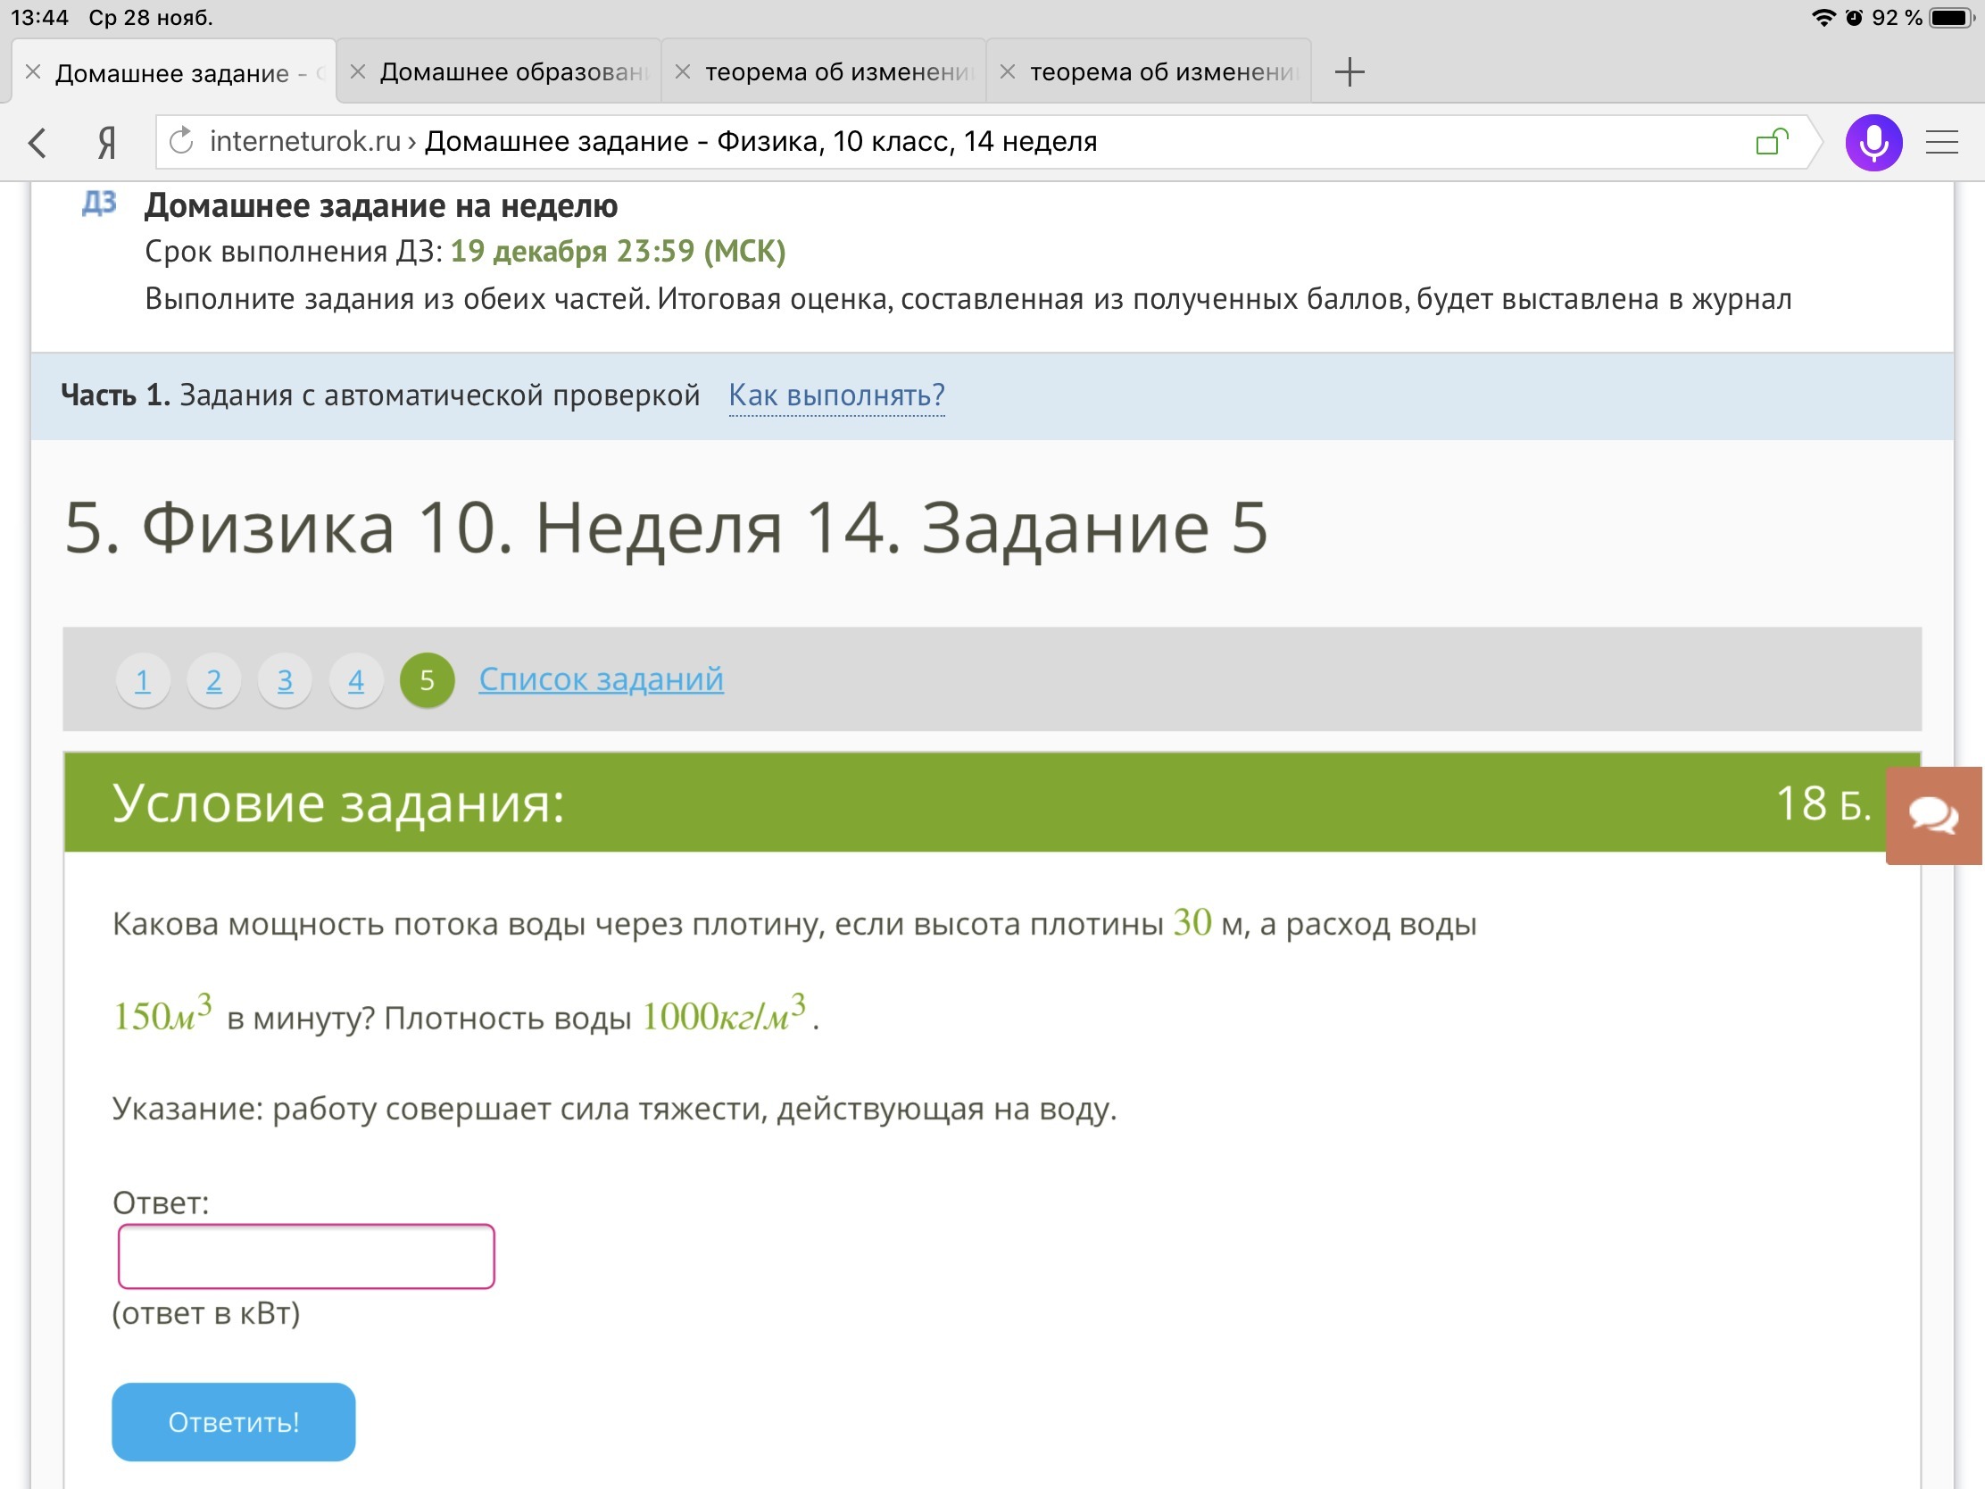1985x1489 pixels.
Task: Switch to the last теорема об изменении tab
Action: pos(1162,71)
